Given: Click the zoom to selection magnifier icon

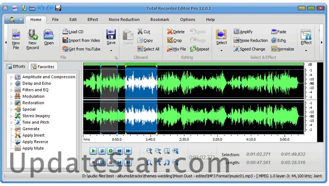Looking at the screenshot, I should coord(167,151).
